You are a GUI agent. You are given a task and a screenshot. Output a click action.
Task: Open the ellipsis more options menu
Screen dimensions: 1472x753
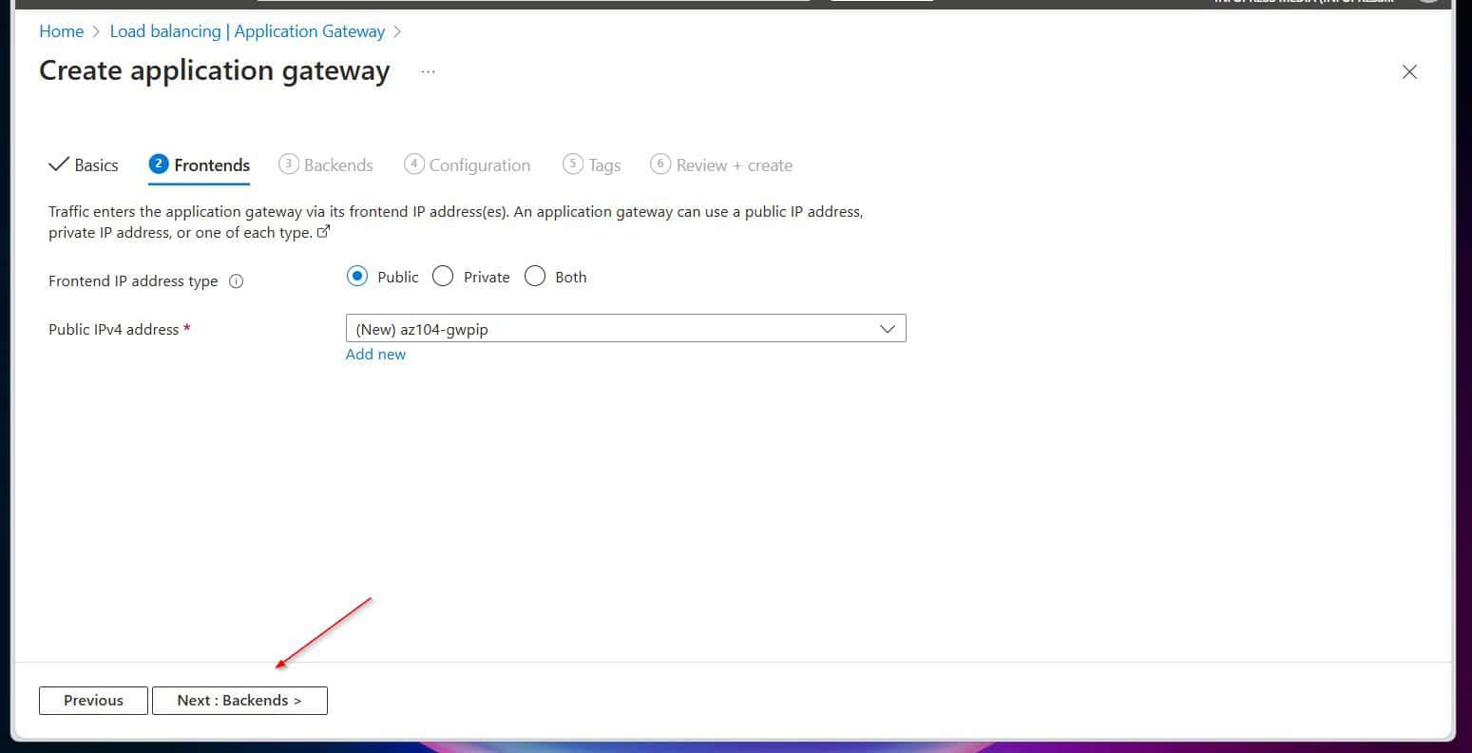[x=428, y=71]
